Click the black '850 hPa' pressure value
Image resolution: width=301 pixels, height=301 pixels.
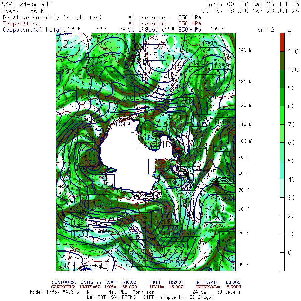pos(190,18)
